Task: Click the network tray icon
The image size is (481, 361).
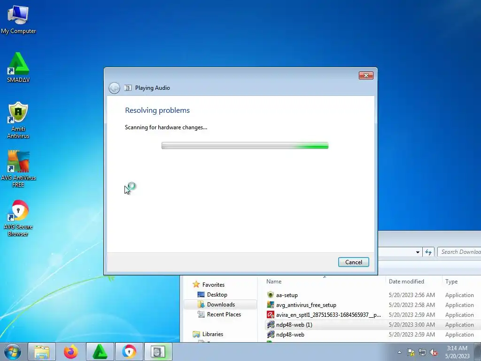Action: (x=422, y=352)
